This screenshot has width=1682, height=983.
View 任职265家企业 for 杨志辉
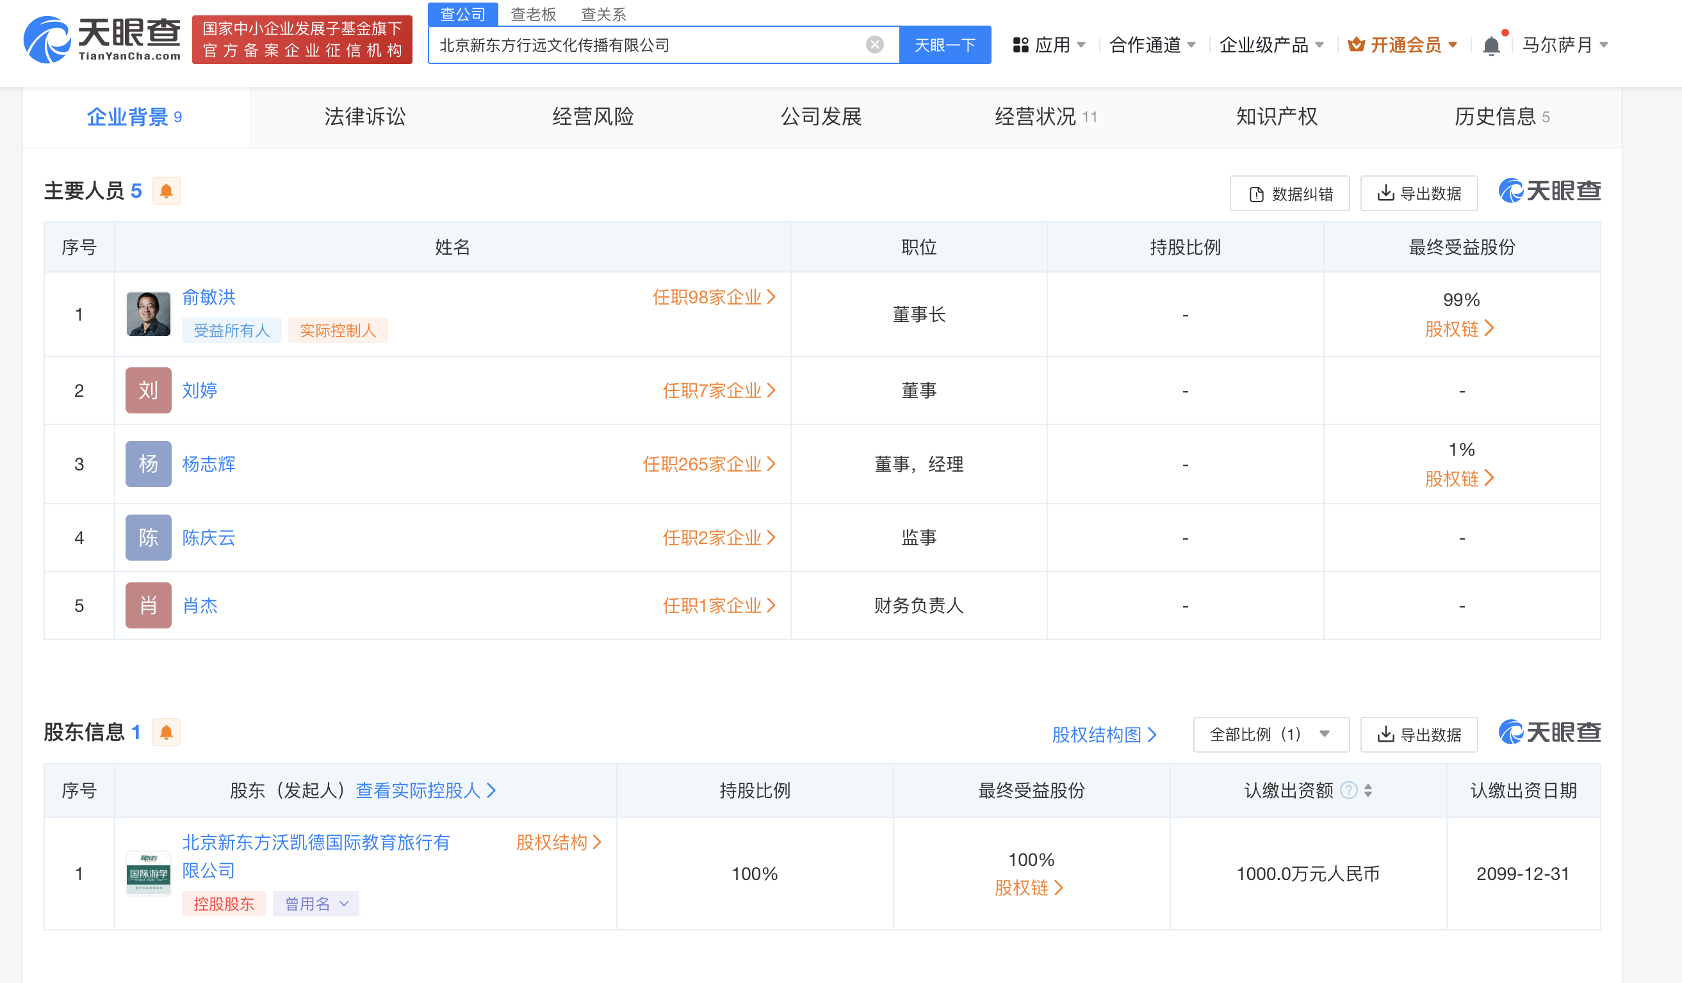[x=709, y=463]
